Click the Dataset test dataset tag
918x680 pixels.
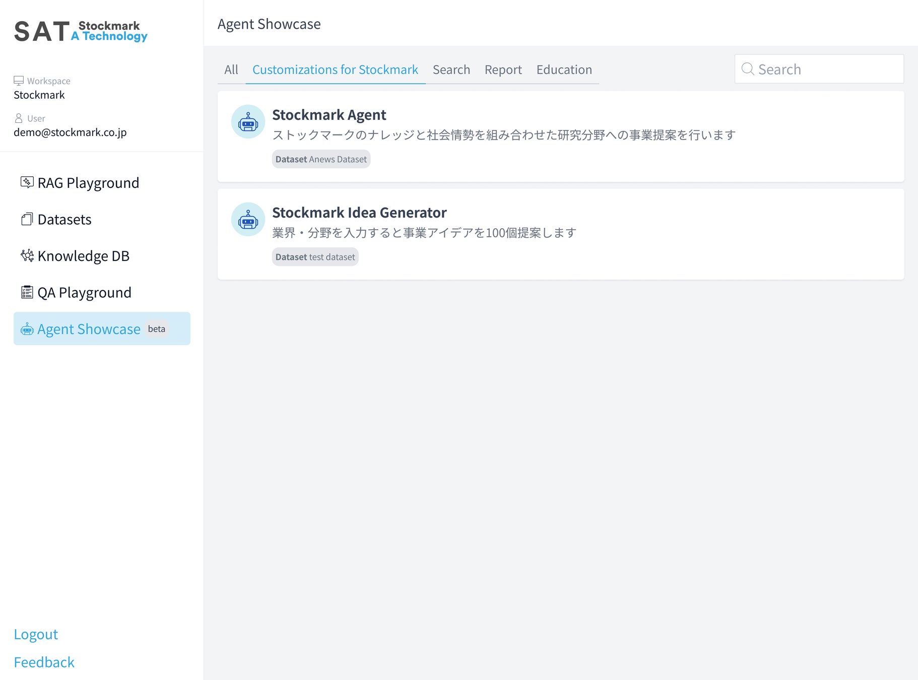coord(315,257)
